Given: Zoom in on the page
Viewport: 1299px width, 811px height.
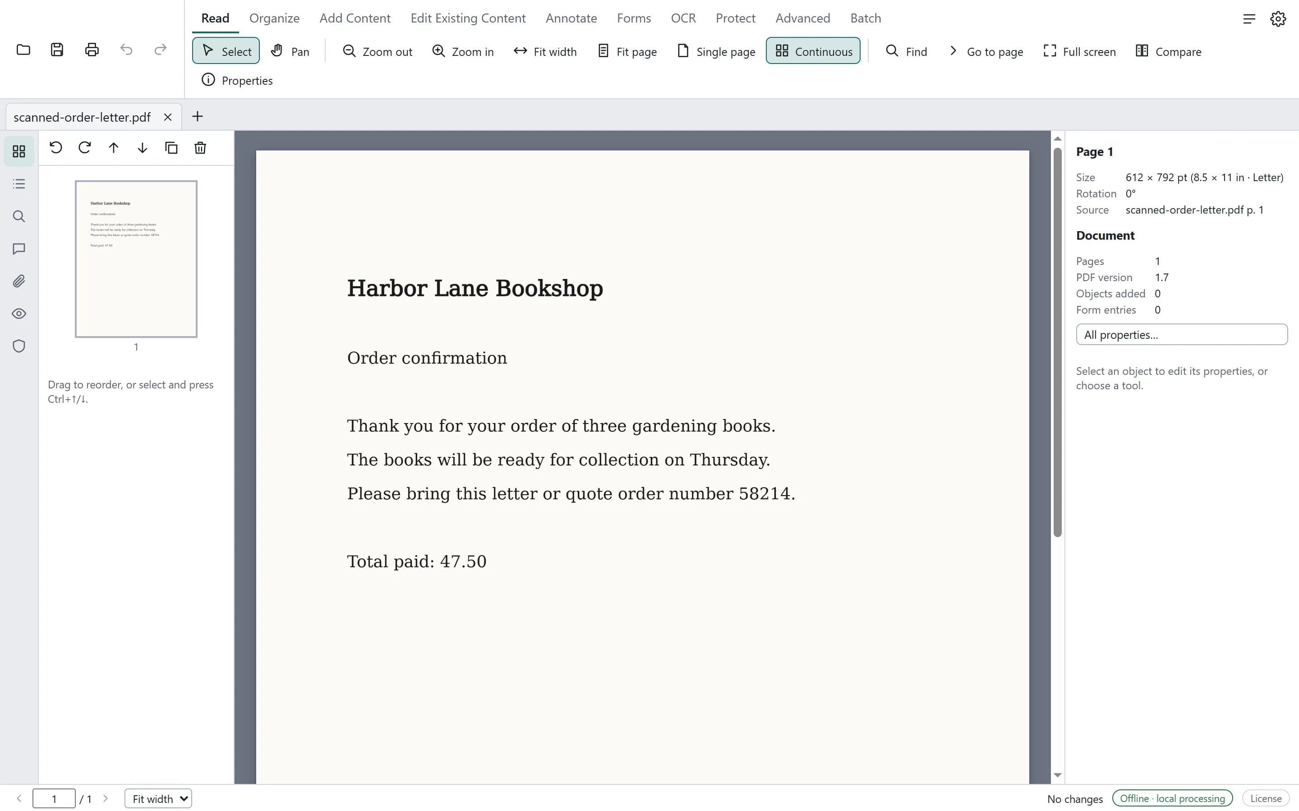Looking at the screenshot, I should coord(463,51).
